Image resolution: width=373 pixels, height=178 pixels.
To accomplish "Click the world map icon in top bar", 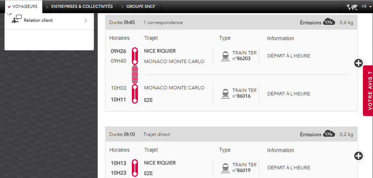I will 353,7.
